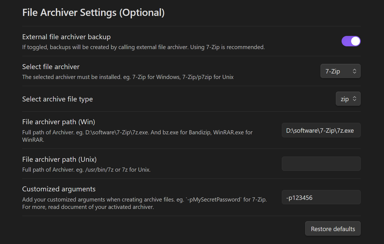Click the empty Unix archiver path field
This screenshot has width=384, height=244.
[x=321, y=164]
